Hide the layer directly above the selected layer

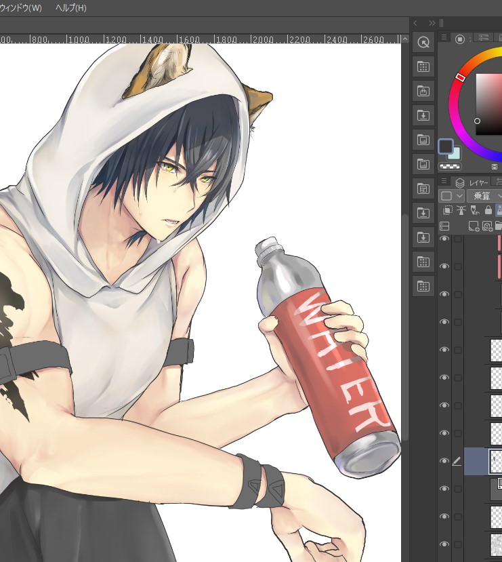pos(444,433)
